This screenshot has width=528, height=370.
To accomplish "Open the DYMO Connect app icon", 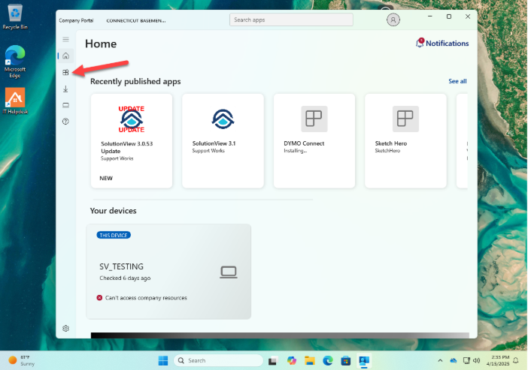I will (x=314, y=119).
